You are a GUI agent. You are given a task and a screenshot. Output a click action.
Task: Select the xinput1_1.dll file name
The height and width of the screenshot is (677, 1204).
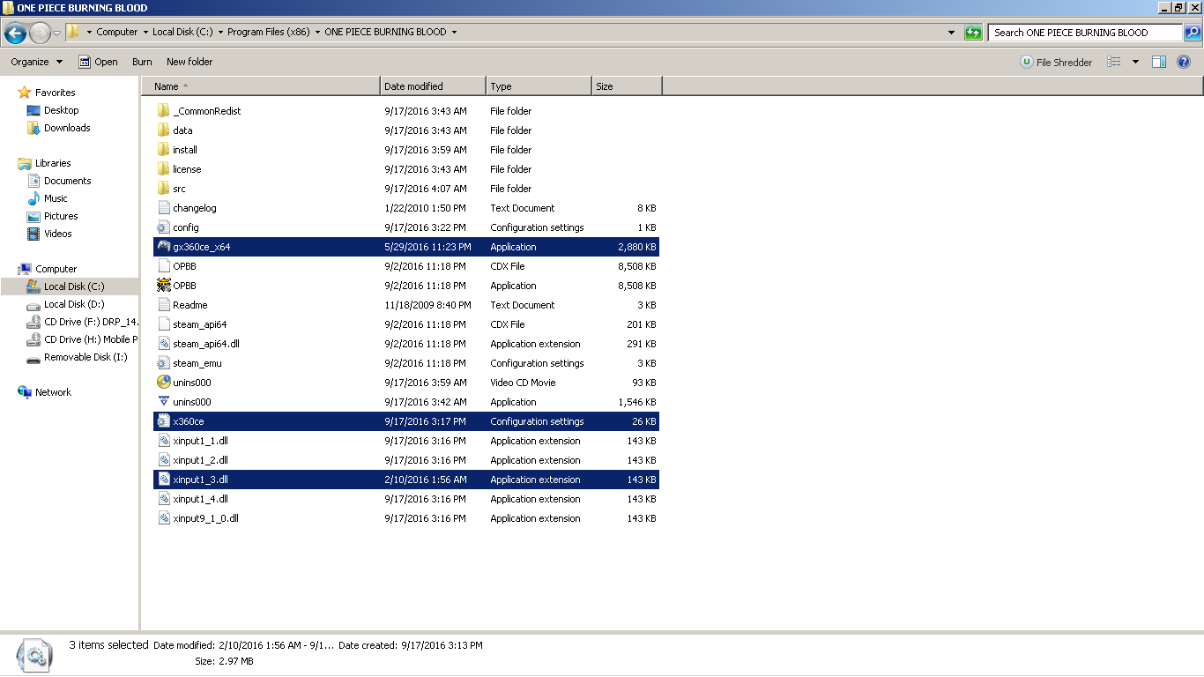201,441
